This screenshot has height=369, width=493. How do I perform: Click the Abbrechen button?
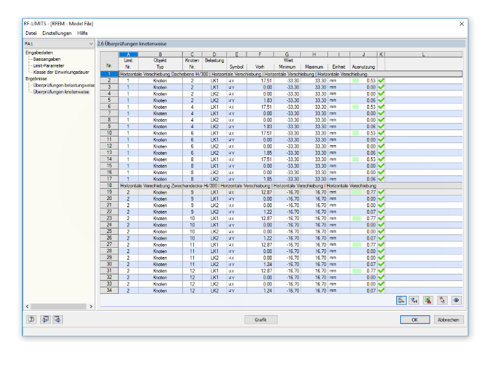[x=449, y=320]
